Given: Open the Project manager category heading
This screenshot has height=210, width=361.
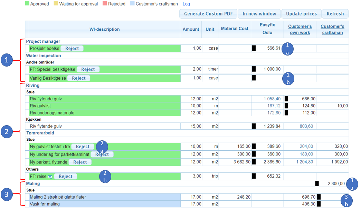Looking at the screenshot, I should [x=43, y=41].
